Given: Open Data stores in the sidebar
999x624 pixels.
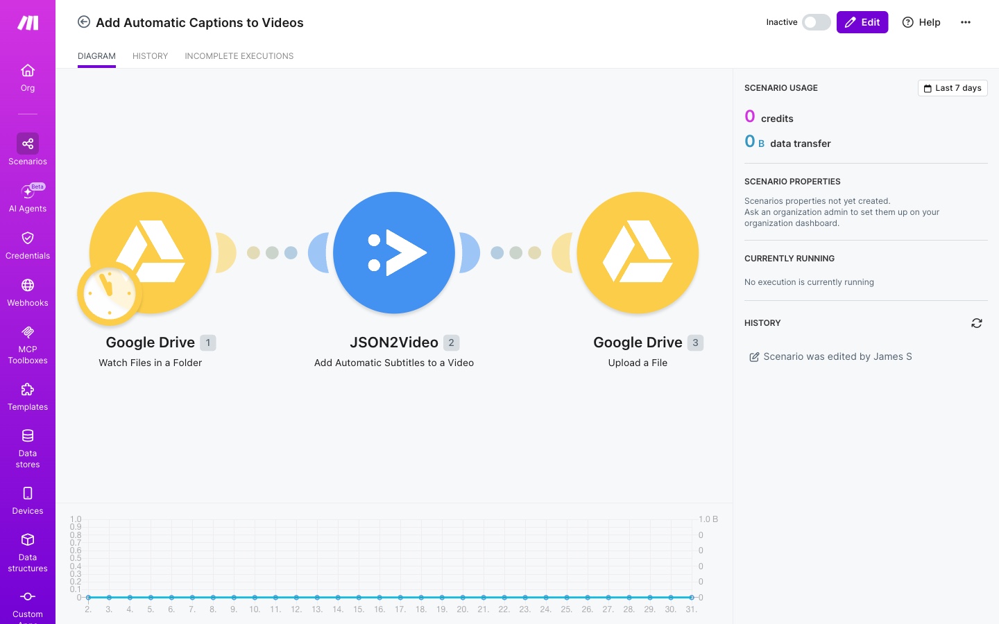Looking at the screenshot, I should coord(28,449).
